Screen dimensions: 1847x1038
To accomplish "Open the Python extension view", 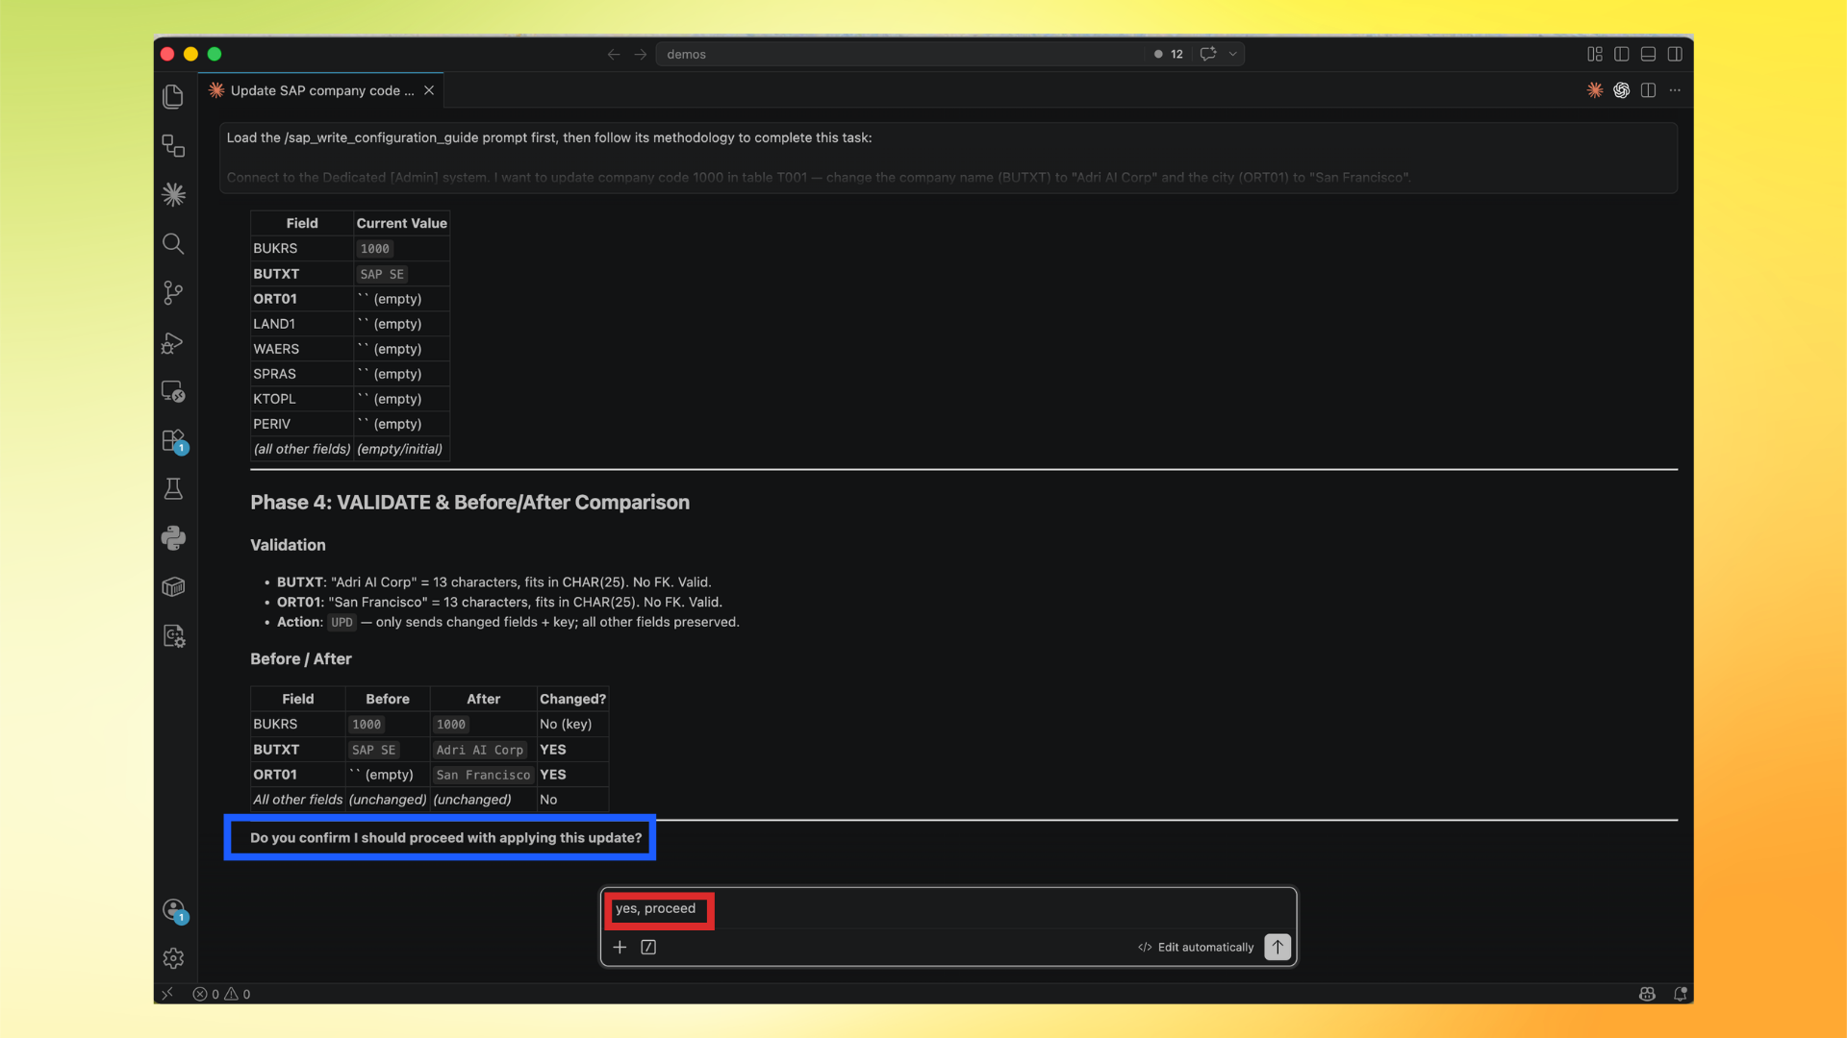I will pyautogui.click(x=173, y=538).
